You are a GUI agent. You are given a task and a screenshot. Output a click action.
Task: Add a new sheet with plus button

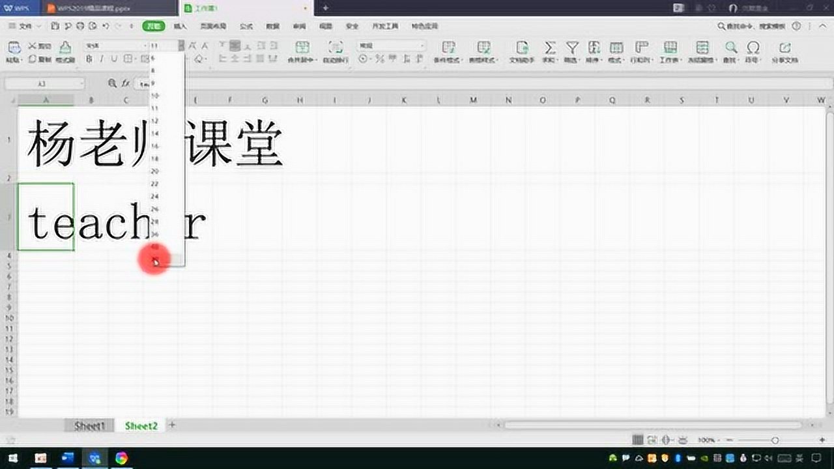tap(172, 425)
